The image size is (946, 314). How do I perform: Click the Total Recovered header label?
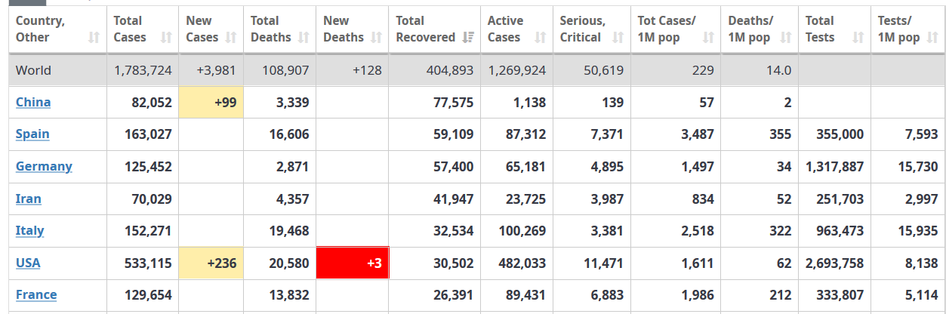pyautogui.click(x=426, y=29)
